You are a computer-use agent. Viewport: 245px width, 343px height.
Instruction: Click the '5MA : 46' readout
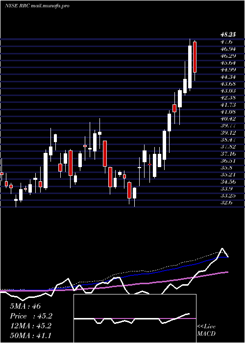(x=25, y=306)
